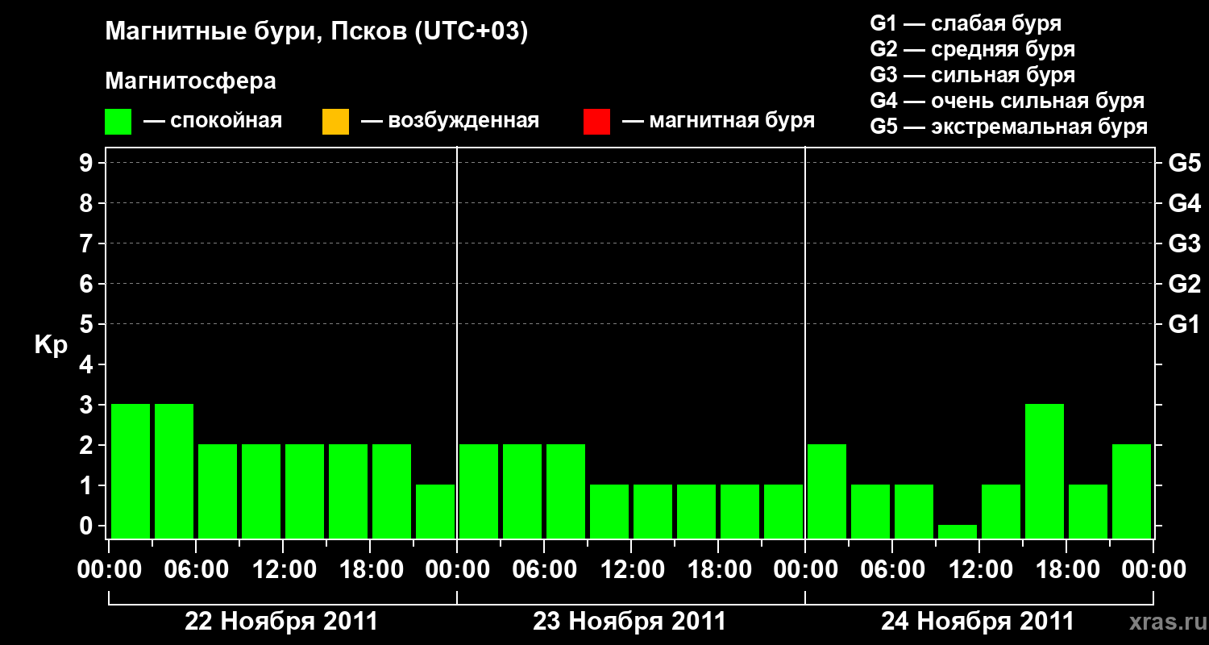The image size is (1209, 645).
Task: Click the '— магнитная буря' legend label
Action: click(x=719, y=121)
